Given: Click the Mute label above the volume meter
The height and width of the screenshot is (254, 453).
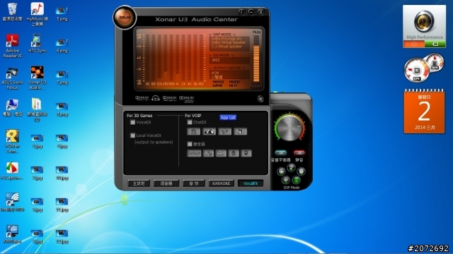Looking at the screenshot, I should pyautogui.click(x=256, y=32).
